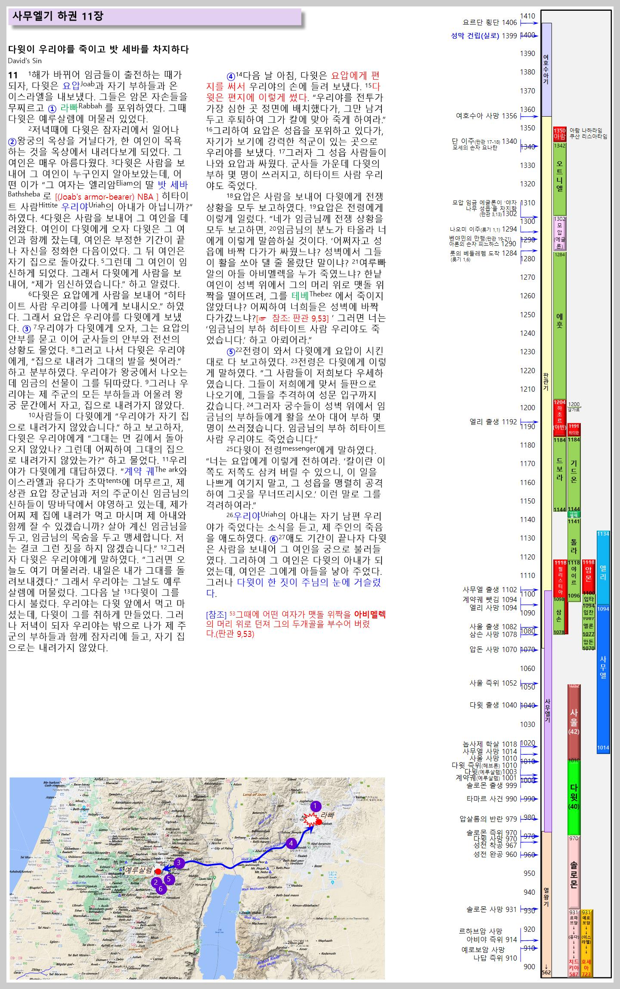Click purple map marker number 5
Screen dimensions: 620x989
coord(169,879)
